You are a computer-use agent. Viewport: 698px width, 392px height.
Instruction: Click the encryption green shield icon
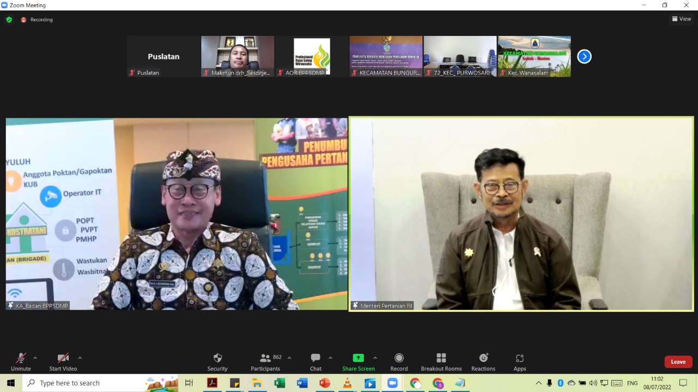[x=9, y=20]
